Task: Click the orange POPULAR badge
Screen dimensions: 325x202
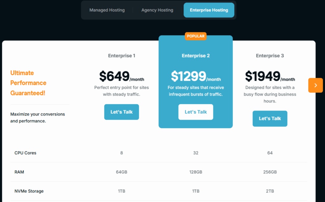Action: click(x=196, y=36)
